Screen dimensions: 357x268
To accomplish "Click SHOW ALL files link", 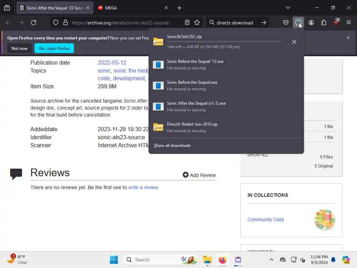I will point(258,155).
